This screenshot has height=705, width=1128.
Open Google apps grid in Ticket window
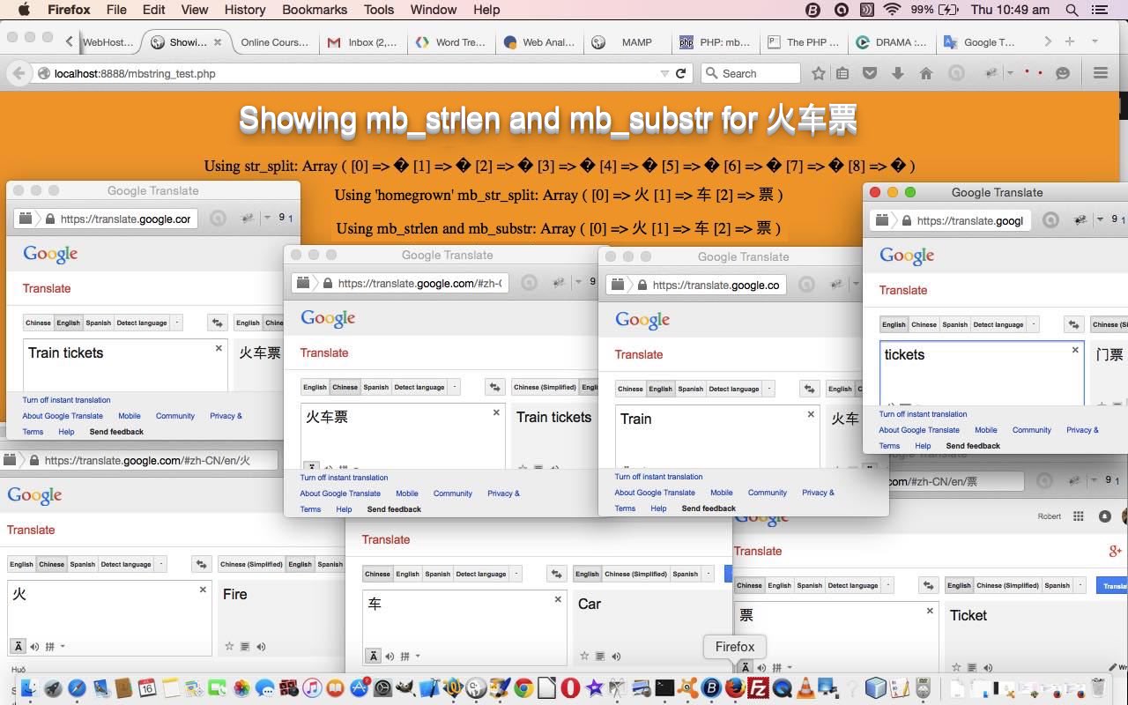pos(1078,516)
